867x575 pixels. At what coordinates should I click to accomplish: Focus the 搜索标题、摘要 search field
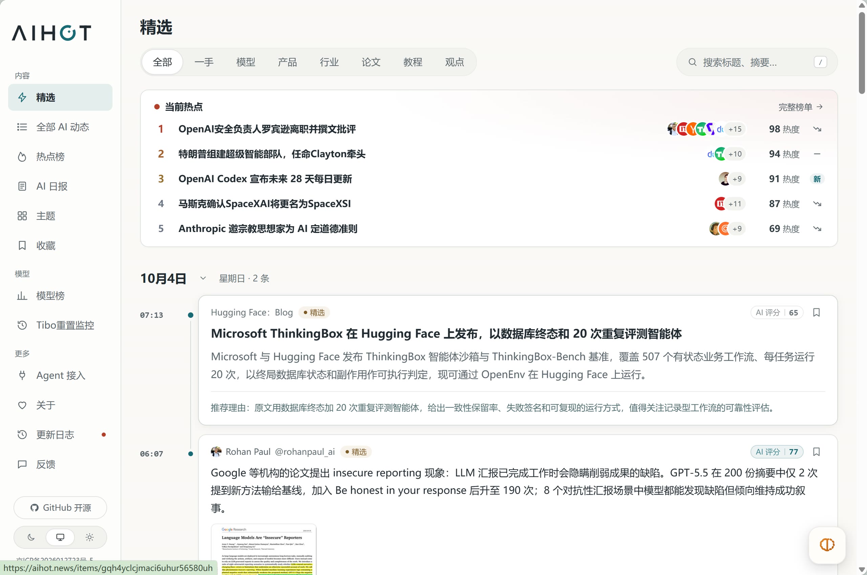coord(757,62)
